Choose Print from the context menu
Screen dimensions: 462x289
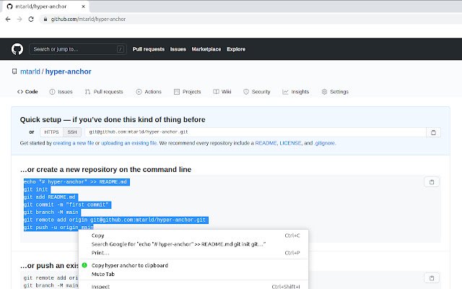(x=193, y=253)
